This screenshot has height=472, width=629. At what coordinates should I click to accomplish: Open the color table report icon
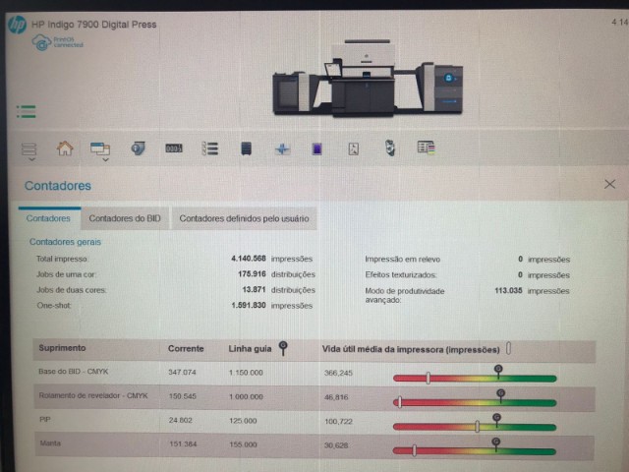click(x=426, y=147)
